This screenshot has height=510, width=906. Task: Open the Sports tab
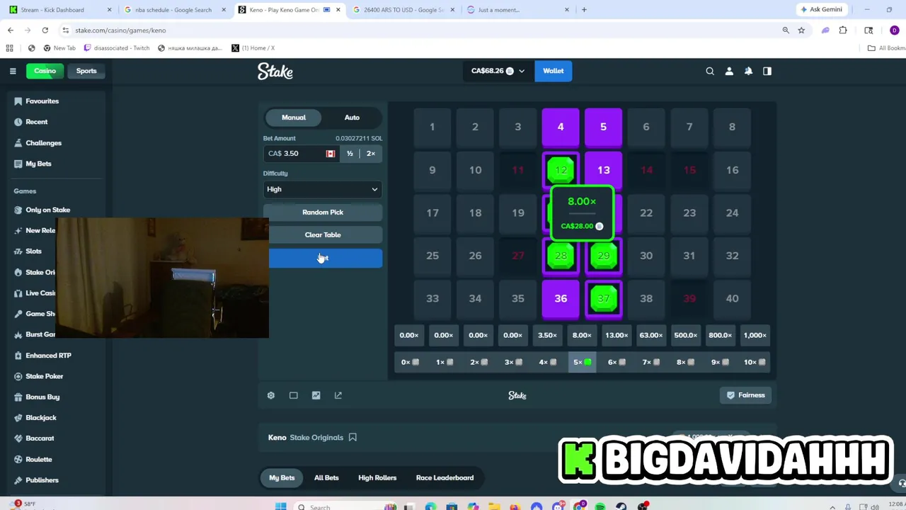[86, 71]
